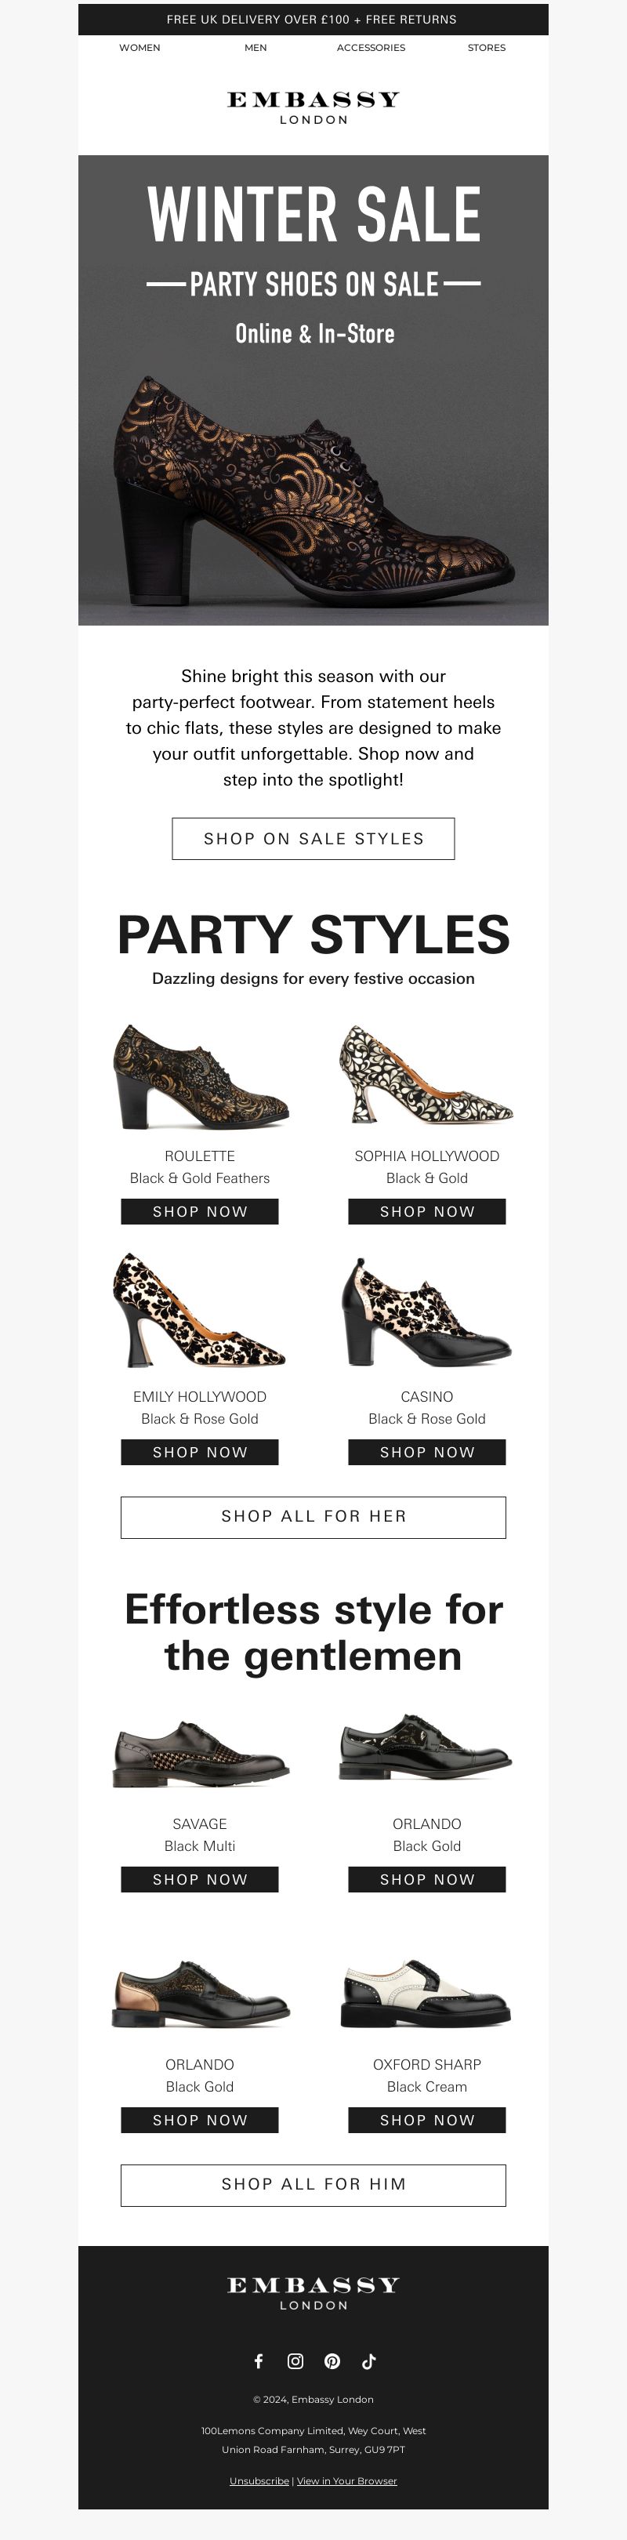The height and width of the screenshot is (2540, 627).
Task: Open the STORES navigation link
Action: [487, 47]
